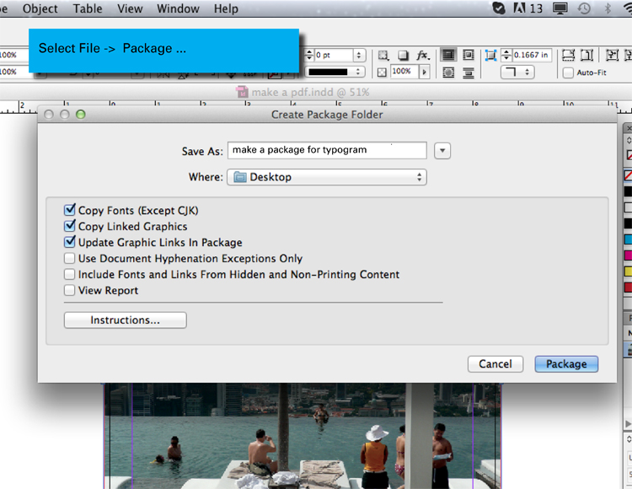The width and height of the screenshot is (632, 489).
Task: Click Fit Content Proportionally icon
Action: pyautogui.click(x=586, y=55)
